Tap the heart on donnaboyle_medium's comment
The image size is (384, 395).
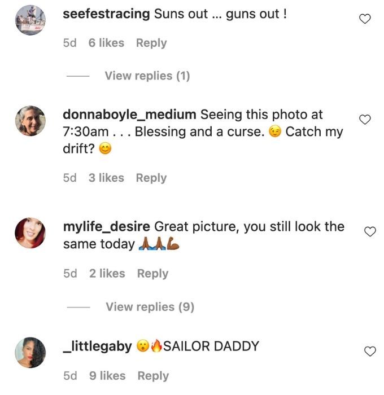click(x=365, y=120)
